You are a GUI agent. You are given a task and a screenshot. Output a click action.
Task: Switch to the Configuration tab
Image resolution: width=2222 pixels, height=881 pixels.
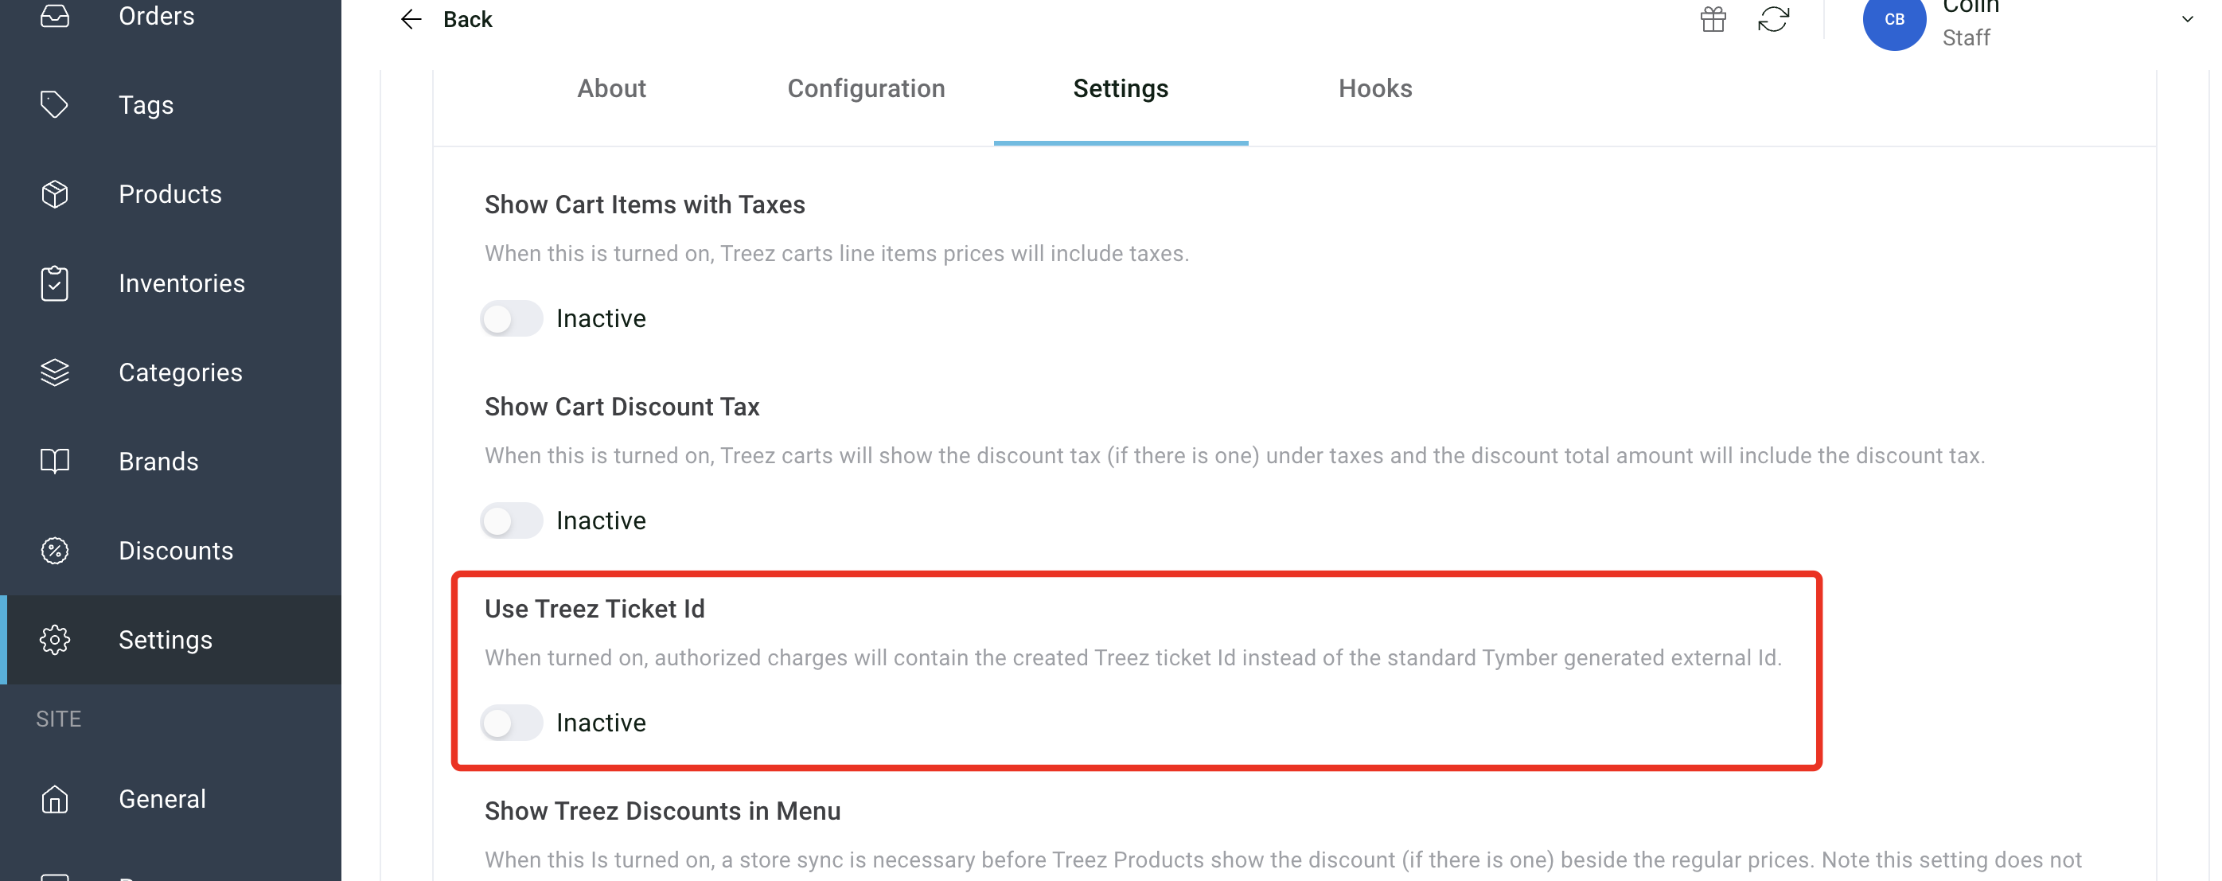865,89
